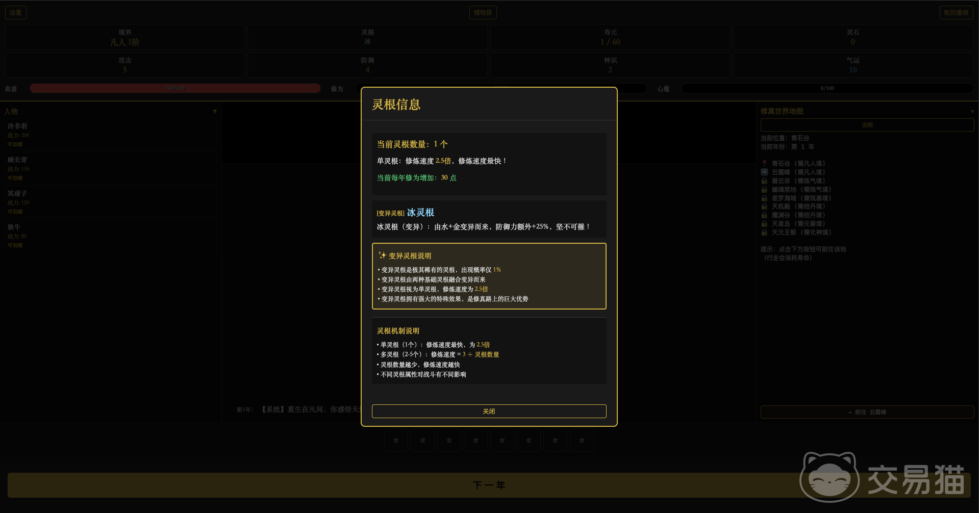Viewport: 979px width, 513px height.
Task: Open the 设置 settings button
Action: (16, 13)
